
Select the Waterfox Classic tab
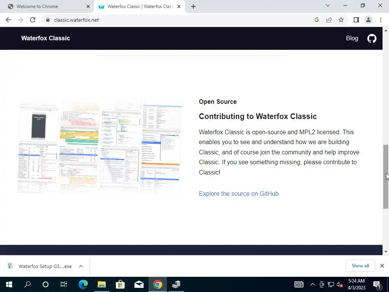139,6
